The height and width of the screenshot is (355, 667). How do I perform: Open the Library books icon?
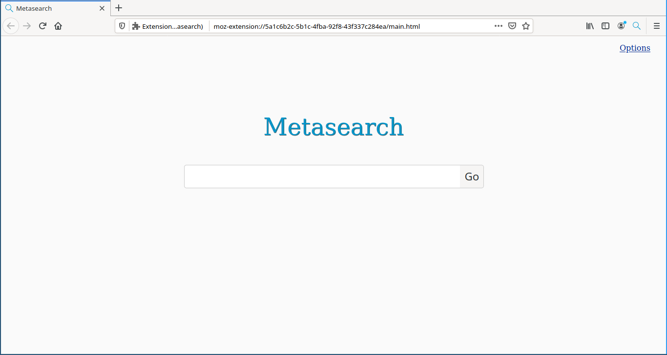point(590,26)
